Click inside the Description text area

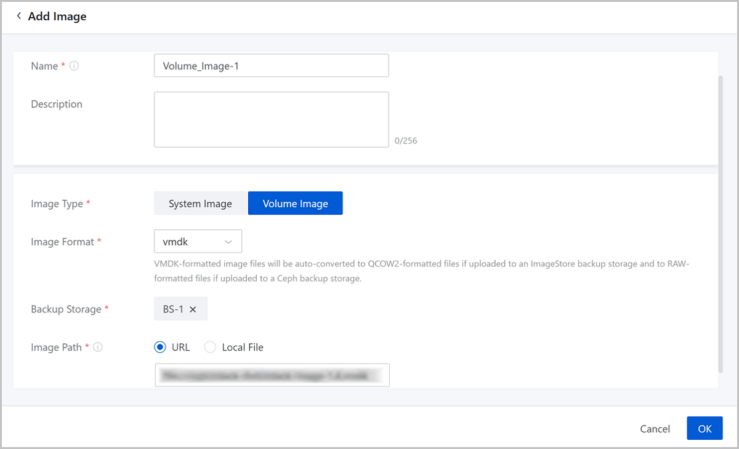pos(271,119)
